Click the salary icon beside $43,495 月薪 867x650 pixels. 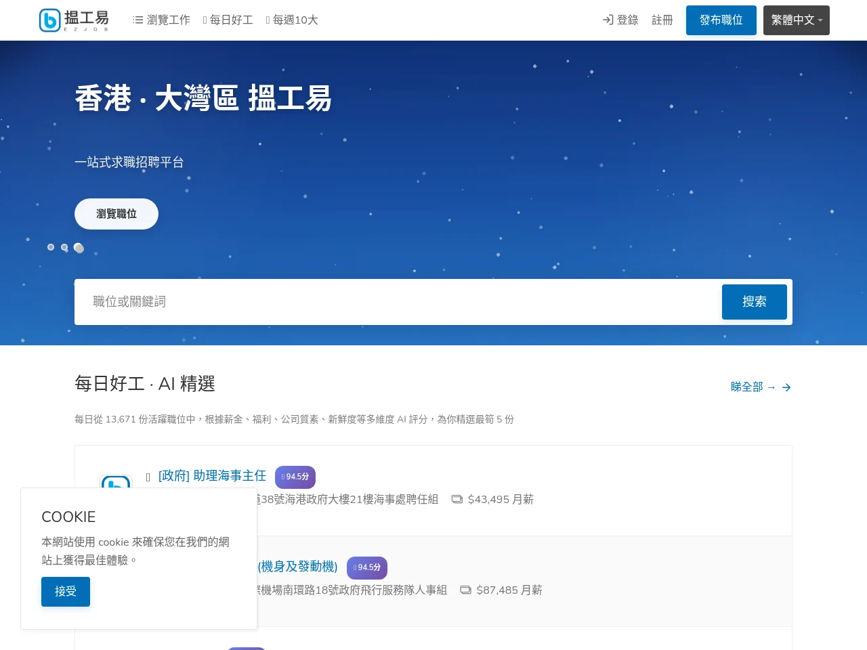click(457, 500)
